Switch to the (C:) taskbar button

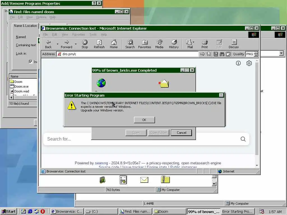(x=101, y=212)
